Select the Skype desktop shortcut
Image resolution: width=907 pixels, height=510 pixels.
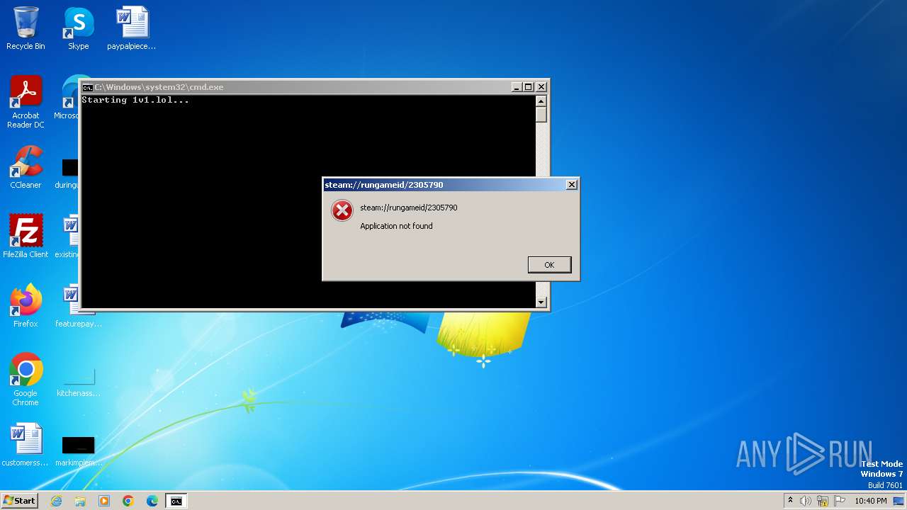coord(78,29)
